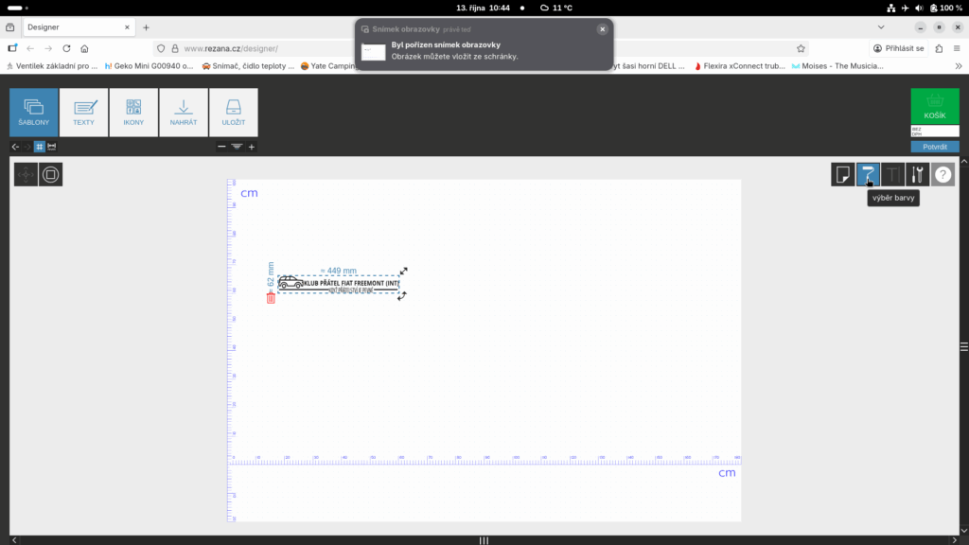
Task: Open the question mark help button
Action: point(943,174)
